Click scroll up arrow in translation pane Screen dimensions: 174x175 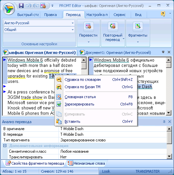pos(169,60)
